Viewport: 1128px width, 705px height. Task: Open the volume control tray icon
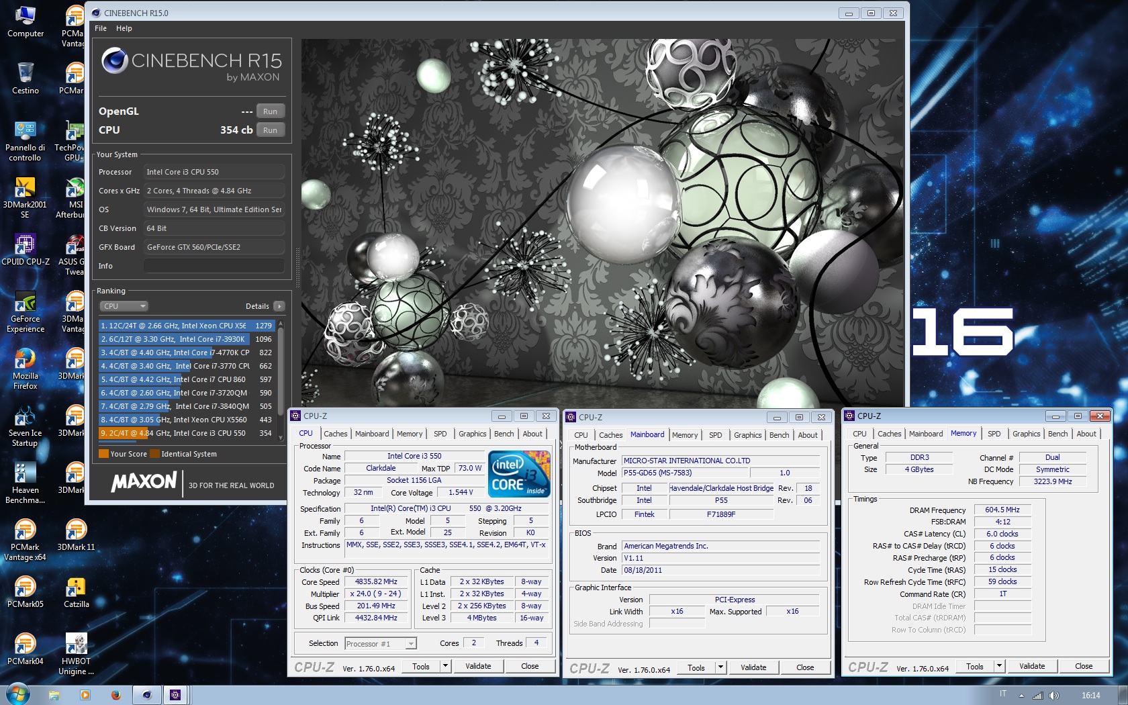click(1054, 696)
